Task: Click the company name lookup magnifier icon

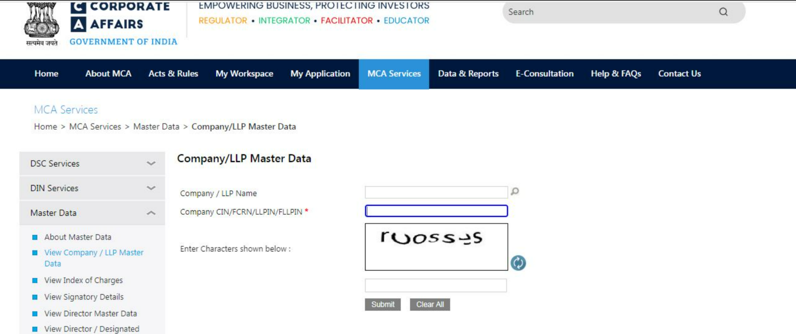Action: (x=515, y=191)
